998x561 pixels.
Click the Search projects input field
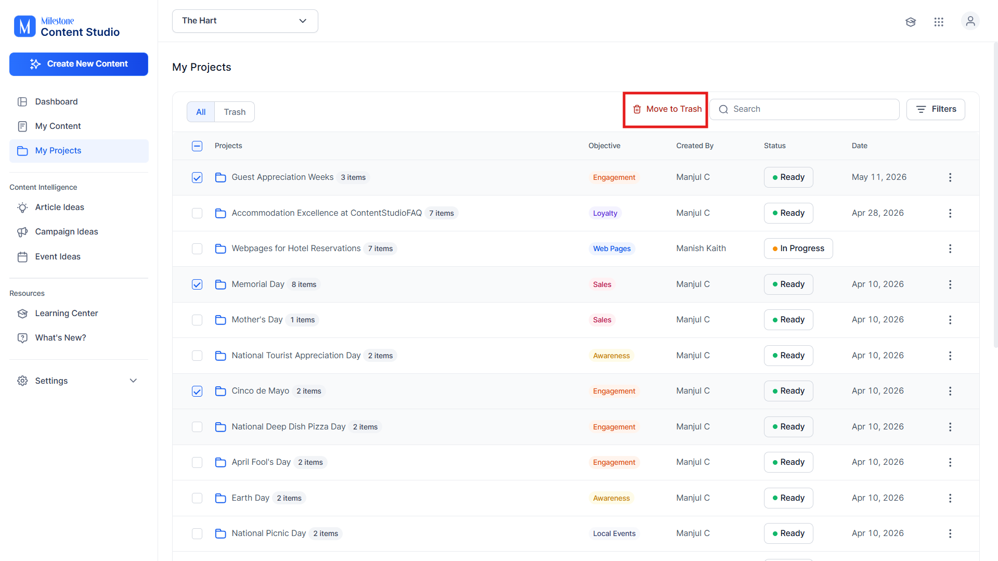click(x=805, y=109)
